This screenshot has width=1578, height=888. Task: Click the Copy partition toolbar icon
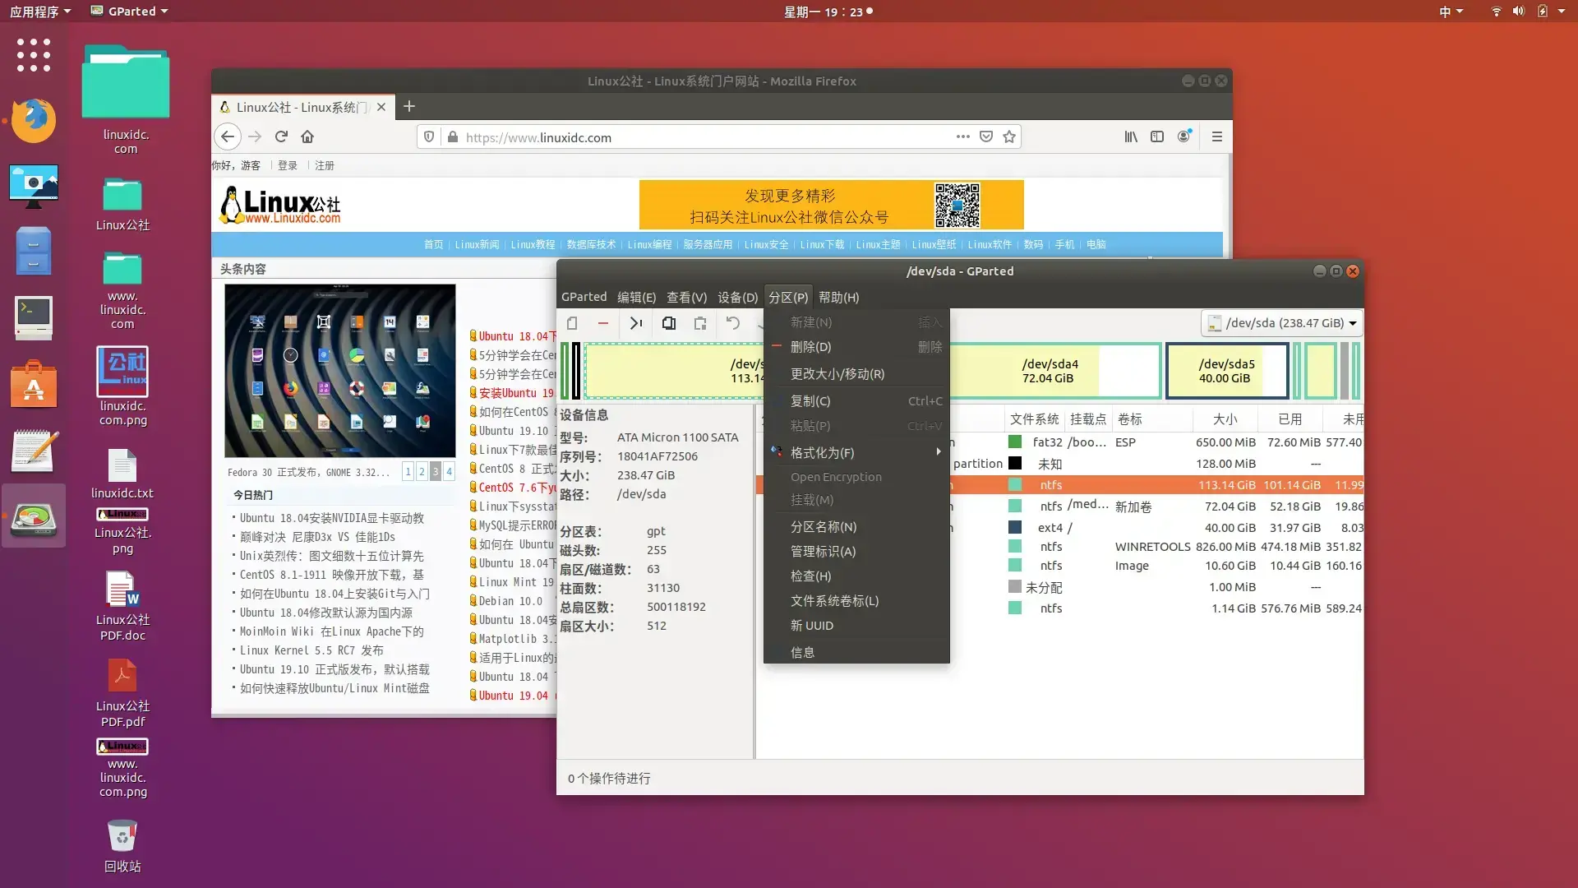(x=669, y=323)
